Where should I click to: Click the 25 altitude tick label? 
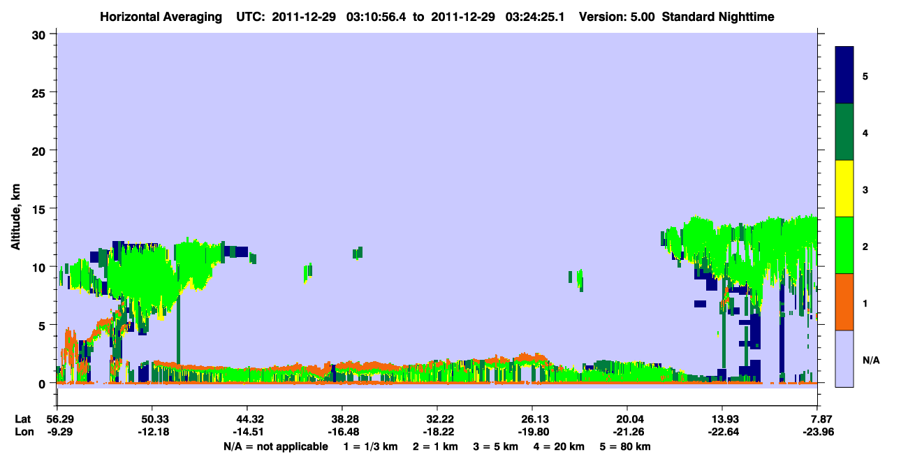41,92
